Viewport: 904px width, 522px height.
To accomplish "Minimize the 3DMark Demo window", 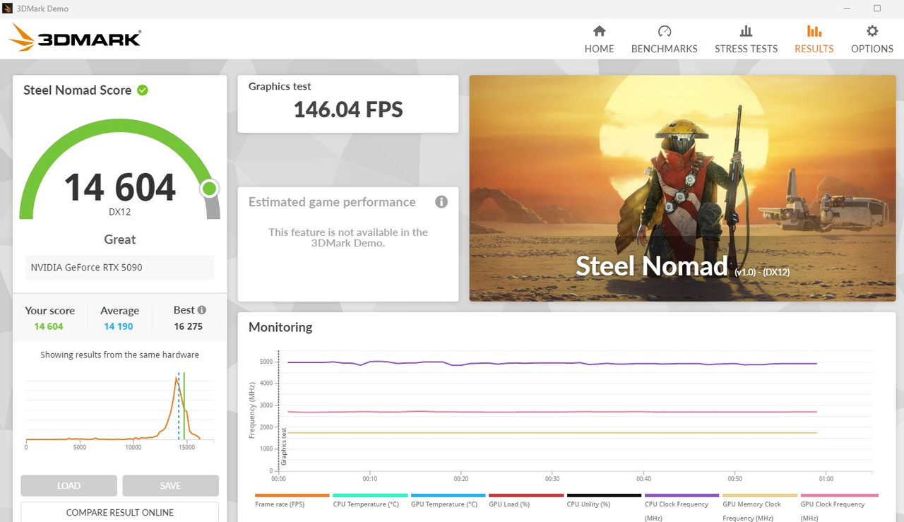I will pyautogui.click(x=845, y=8).
